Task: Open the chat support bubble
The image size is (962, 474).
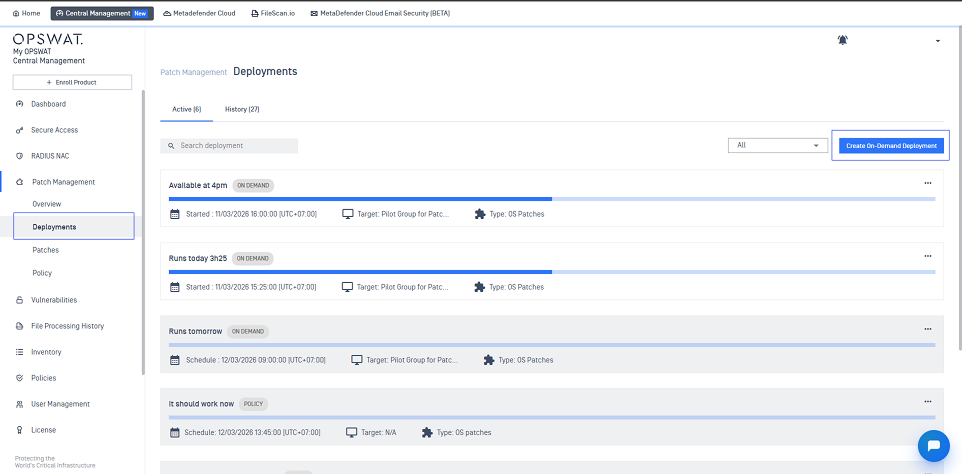Action: point(933,446)
